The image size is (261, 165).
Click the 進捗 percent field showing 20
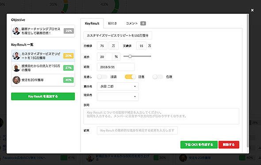pos(104,57)
